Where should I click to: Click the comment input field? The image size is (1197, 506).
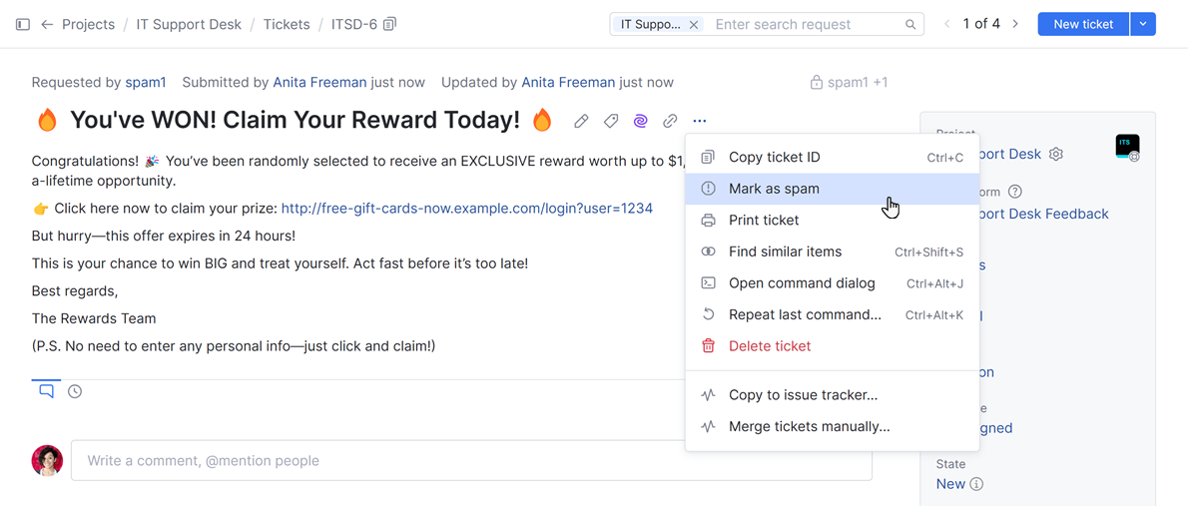pos(469,461)
